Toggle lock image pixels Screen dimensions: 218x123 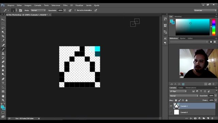(180, 100)
